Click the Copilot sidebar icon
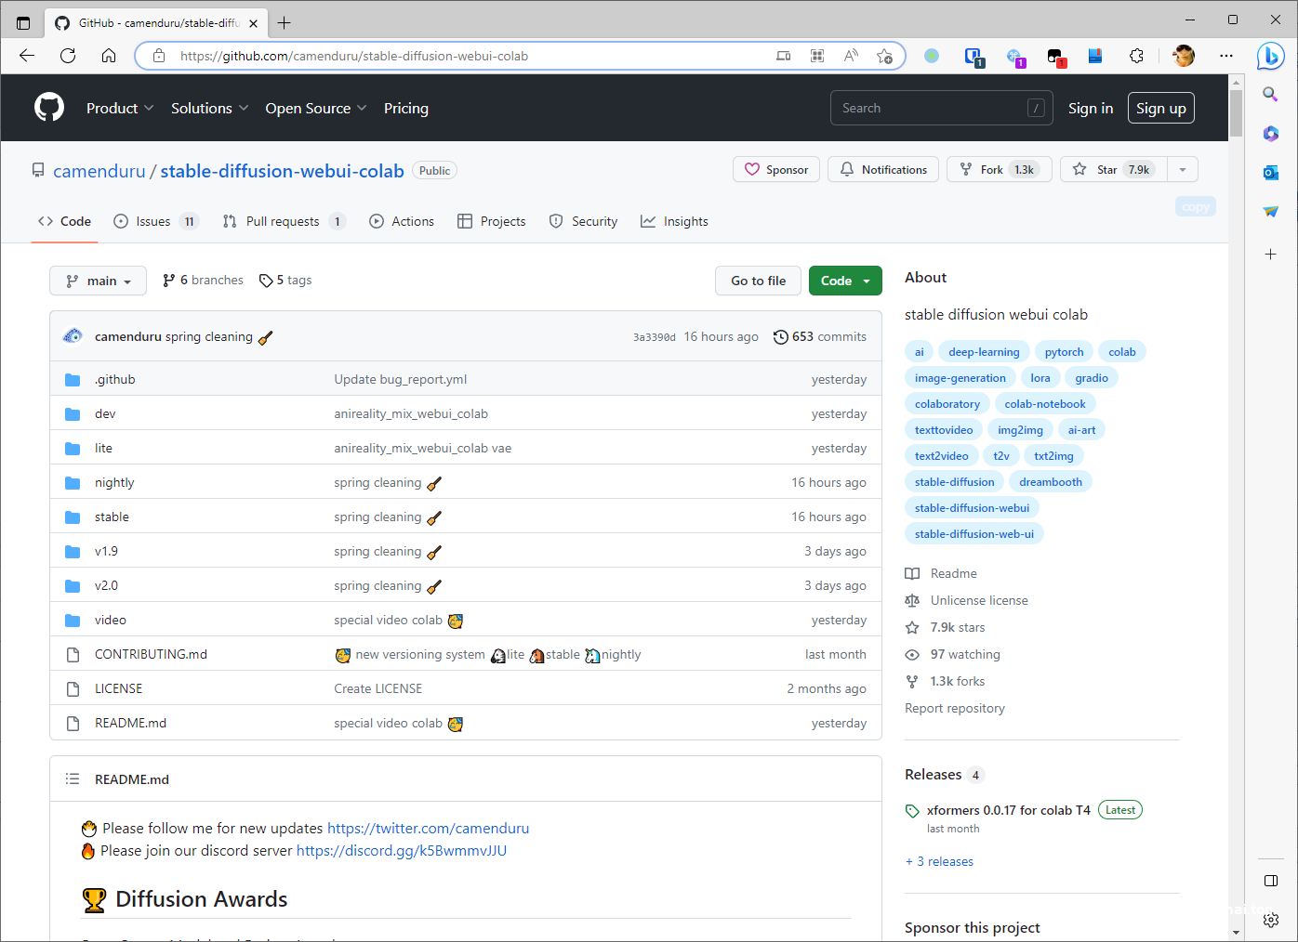The image size is (1298, 942). tap(1270, 134)
